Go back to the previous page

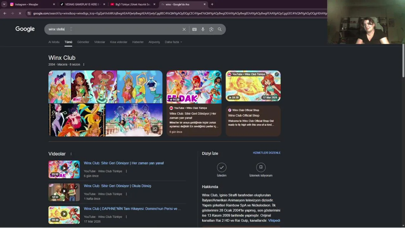coord(5,13)
